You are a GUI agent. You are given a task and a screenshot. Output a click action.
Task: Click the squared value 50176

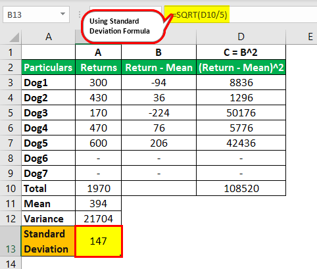click(x=241, y=112)
